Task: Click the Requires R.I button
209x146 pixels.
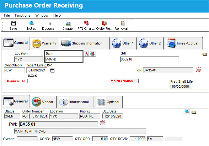Action: pyautogui.click(x=16, y=81)
